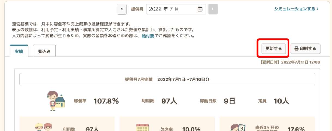Click the 稼働率 107.8% value
The width and height of the screenshot is (332, 131).
point(106,101)
